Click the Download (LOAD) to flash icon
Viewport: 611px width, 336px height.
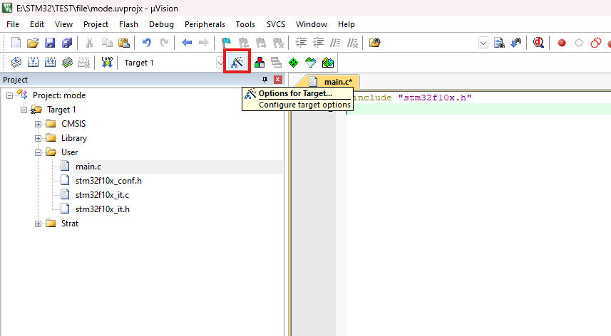[x=107, y=62]
